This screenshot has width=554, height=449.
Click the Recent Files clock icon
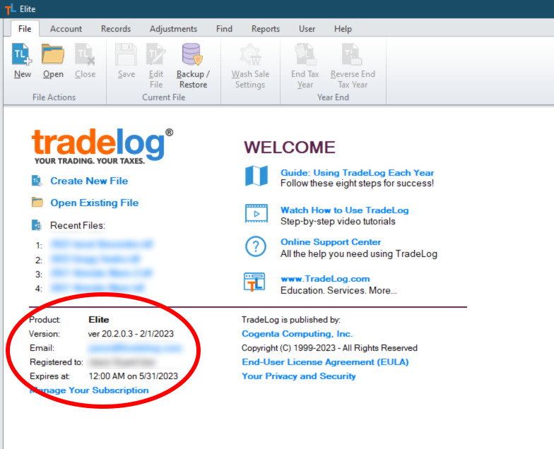point(37,225)
